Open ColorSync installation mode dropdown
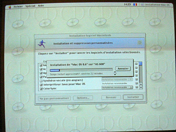 (117, 87)
